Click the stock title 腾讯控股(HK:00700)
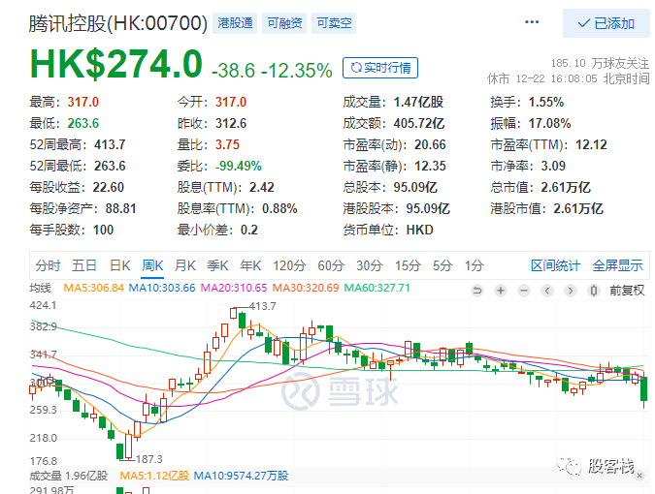 pyautogui.click(x=118, y=23)
